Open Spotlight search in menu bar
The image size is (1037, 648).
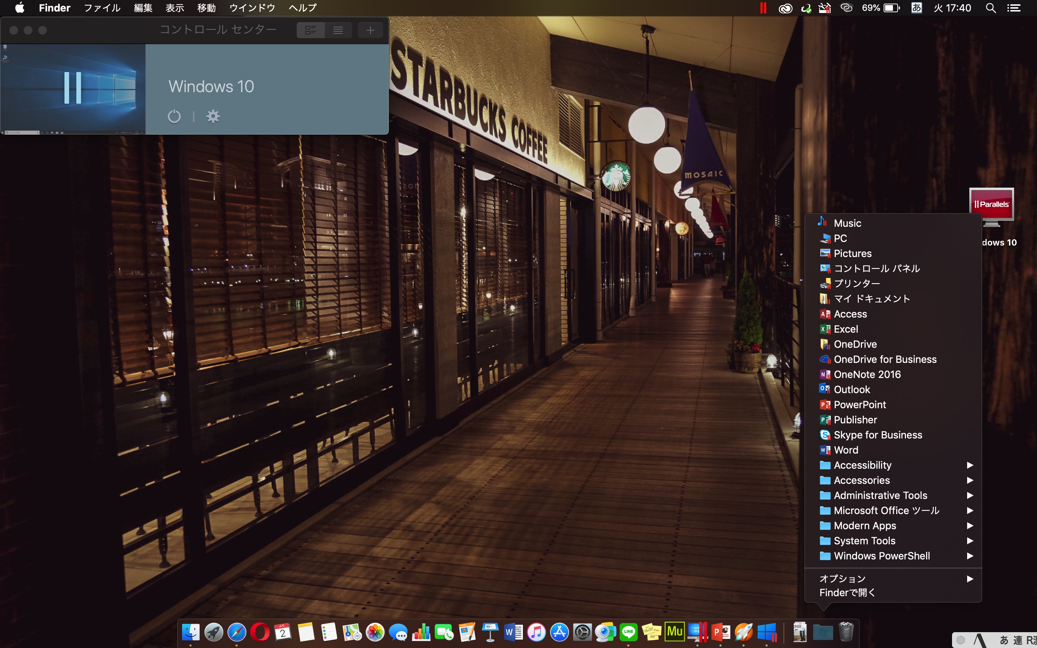(x=990, y=8)
